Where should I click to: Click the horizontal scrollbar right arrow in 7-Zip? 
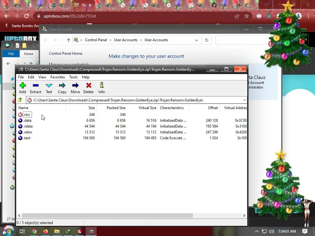pos(244,215)
